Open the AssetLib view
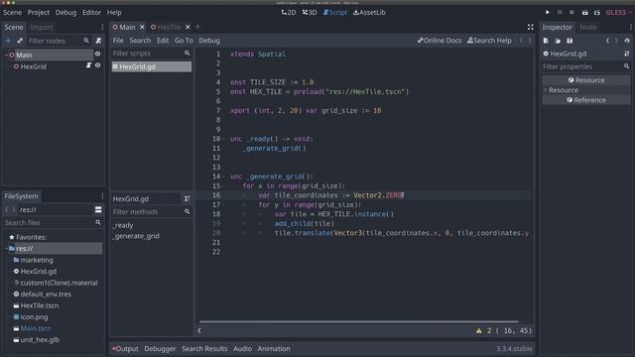Viewport: 635px width, 357px height. pyautogui.click(x=369, y=13)
